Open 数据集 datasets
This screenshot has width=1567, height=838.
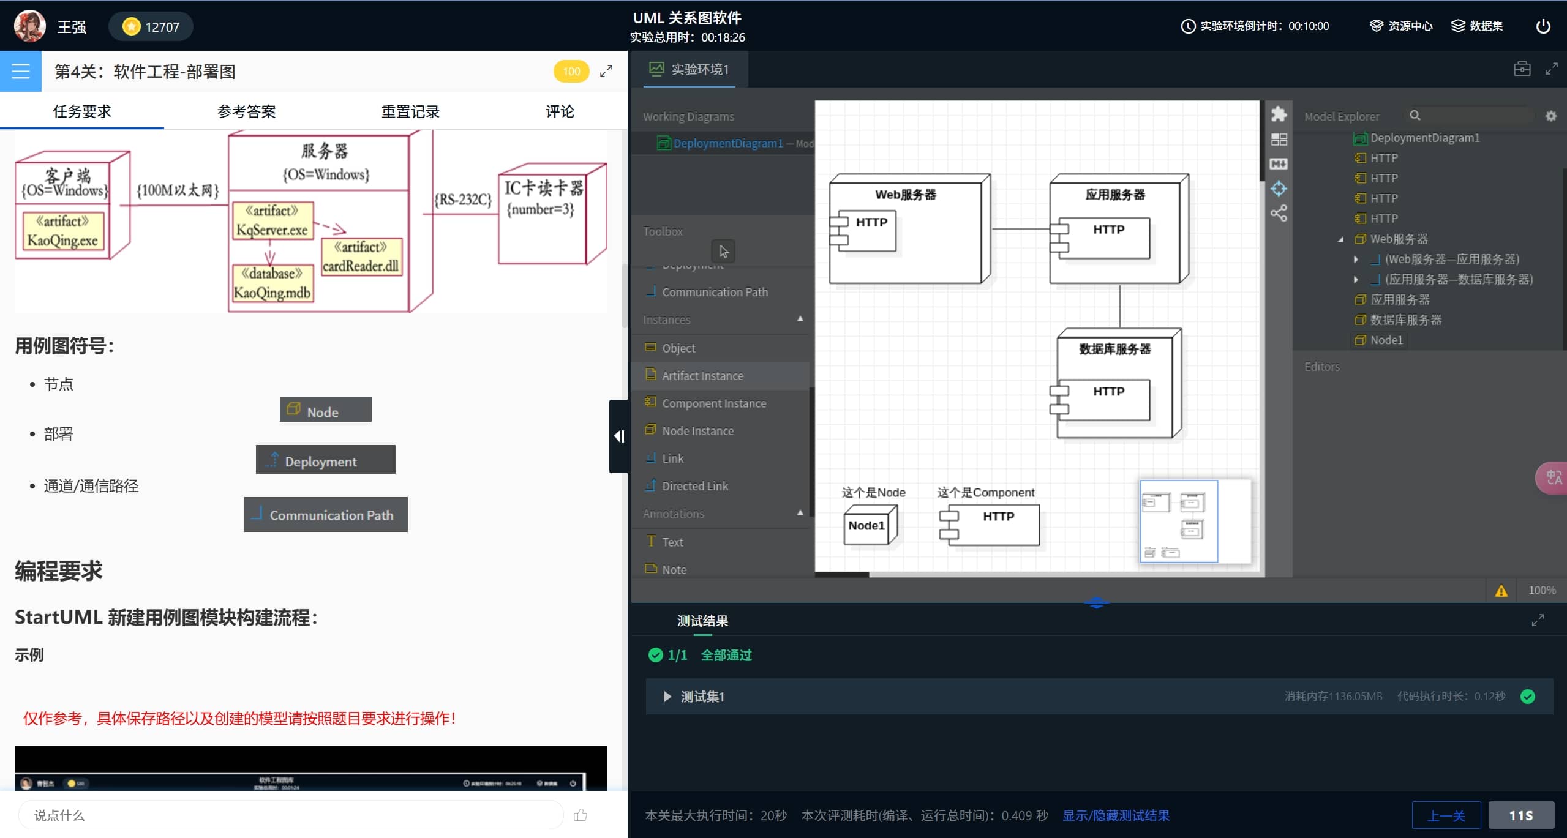pyautogui.click(x=1477, y=26)
